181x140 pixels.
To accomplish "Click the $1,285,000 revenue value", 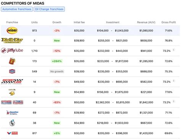I will pos(146,61).
